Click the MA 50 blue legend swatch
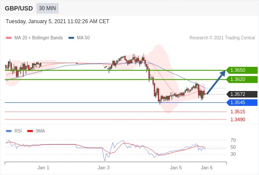 coord(71,38)
